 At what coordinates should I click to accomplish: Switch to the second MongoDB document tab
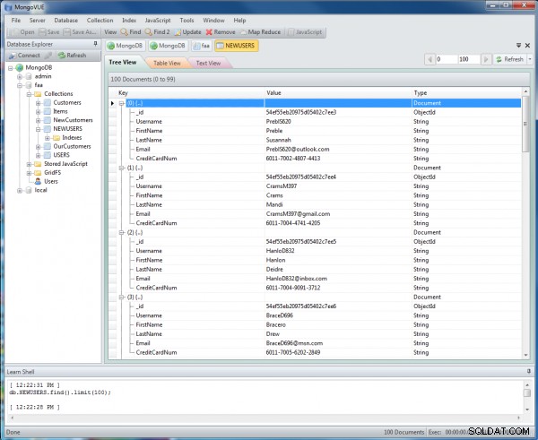169,46
